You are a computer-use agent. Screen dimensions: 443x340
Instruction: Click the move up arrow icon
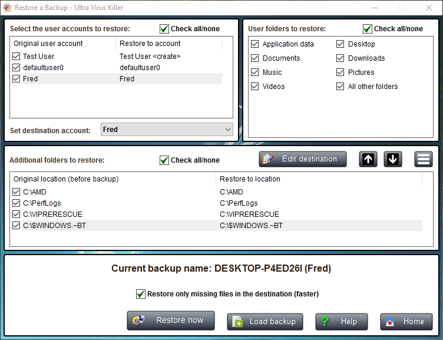click(x=368, y=159)
